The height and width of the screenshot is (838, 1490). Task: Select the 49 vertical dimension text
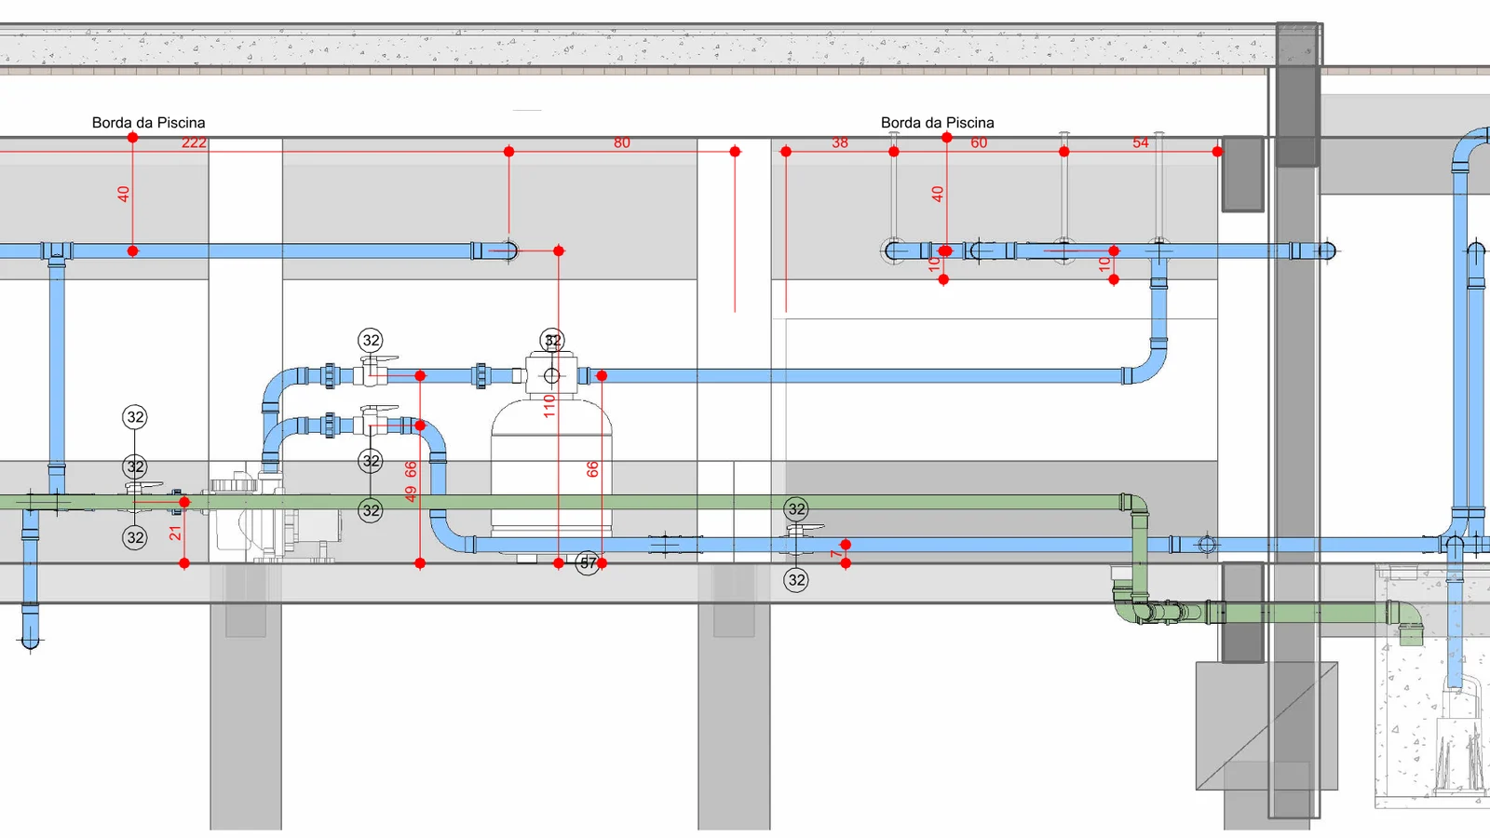click(411, 493)
